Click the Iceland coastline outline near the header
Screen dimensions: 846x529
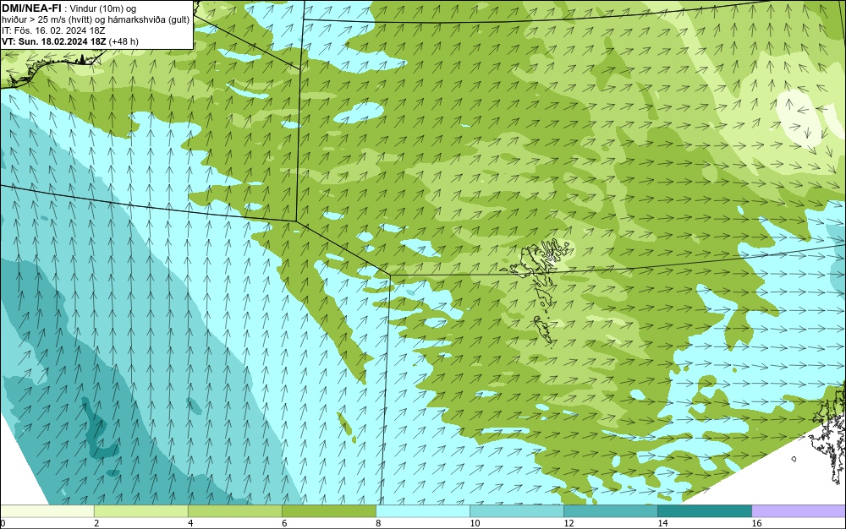(52, 68)
